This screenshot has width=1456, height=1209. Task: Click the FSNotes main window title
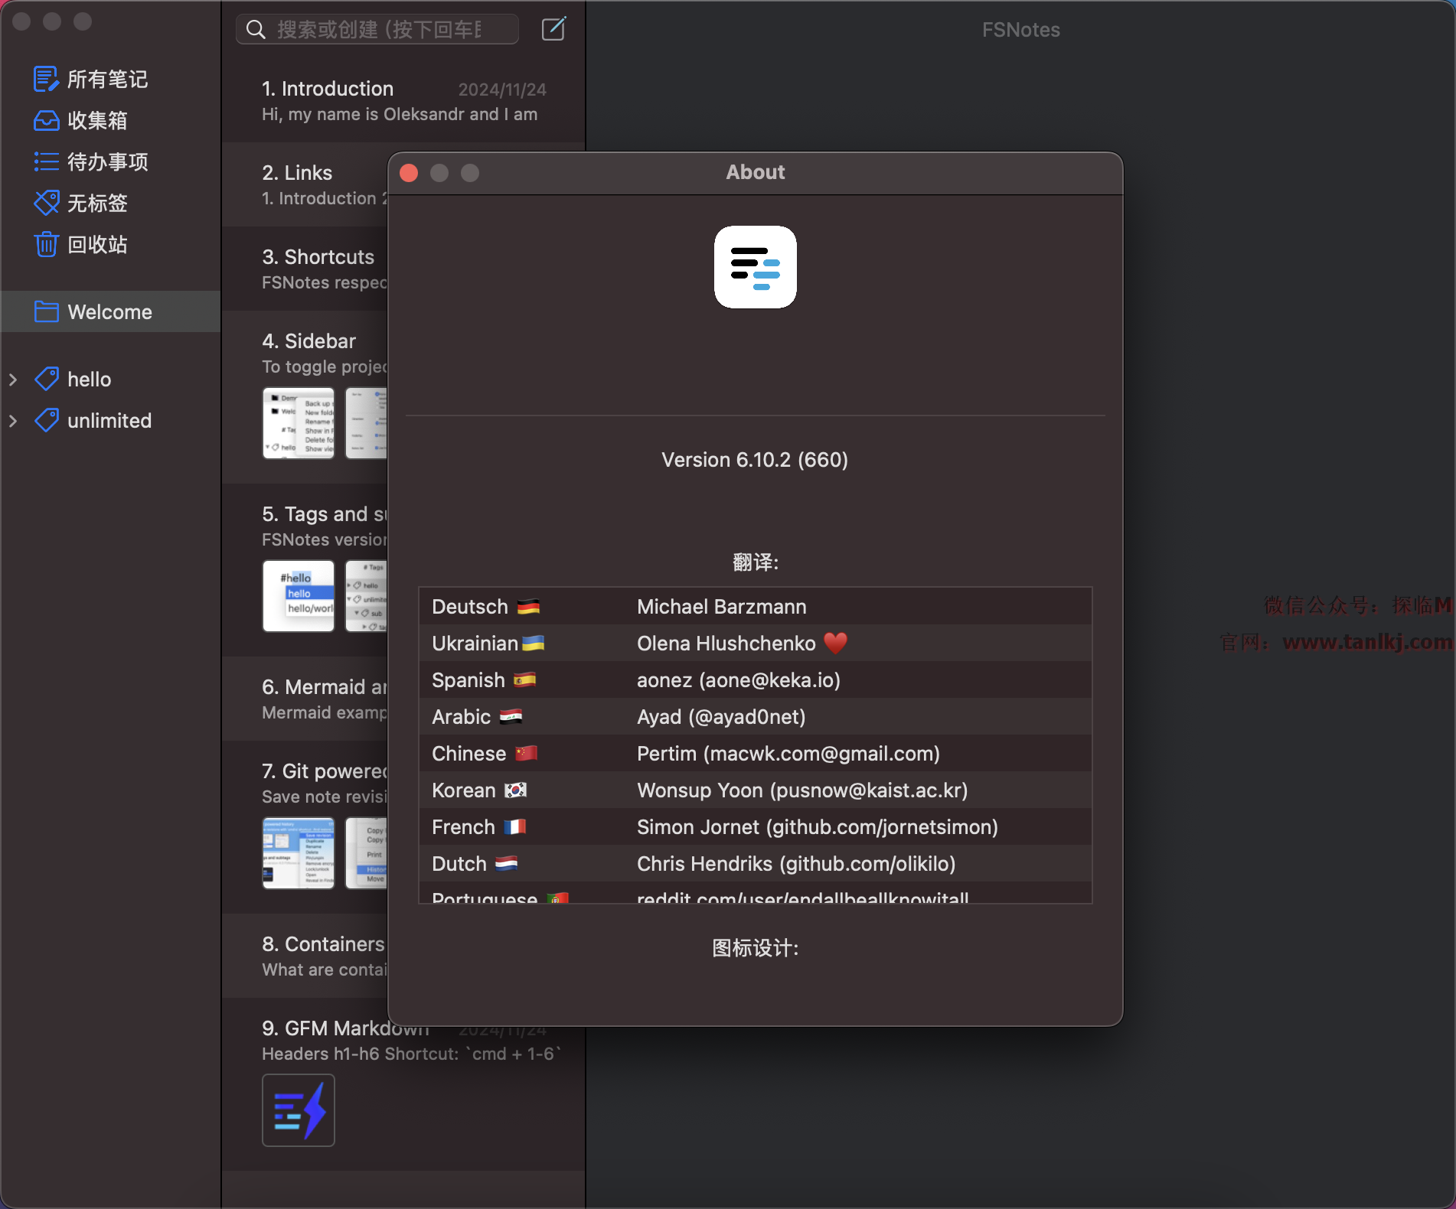coord(1021,30)
